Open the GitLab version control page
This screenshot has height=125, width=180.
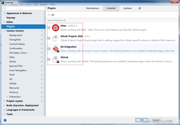(x=12, y=62)
